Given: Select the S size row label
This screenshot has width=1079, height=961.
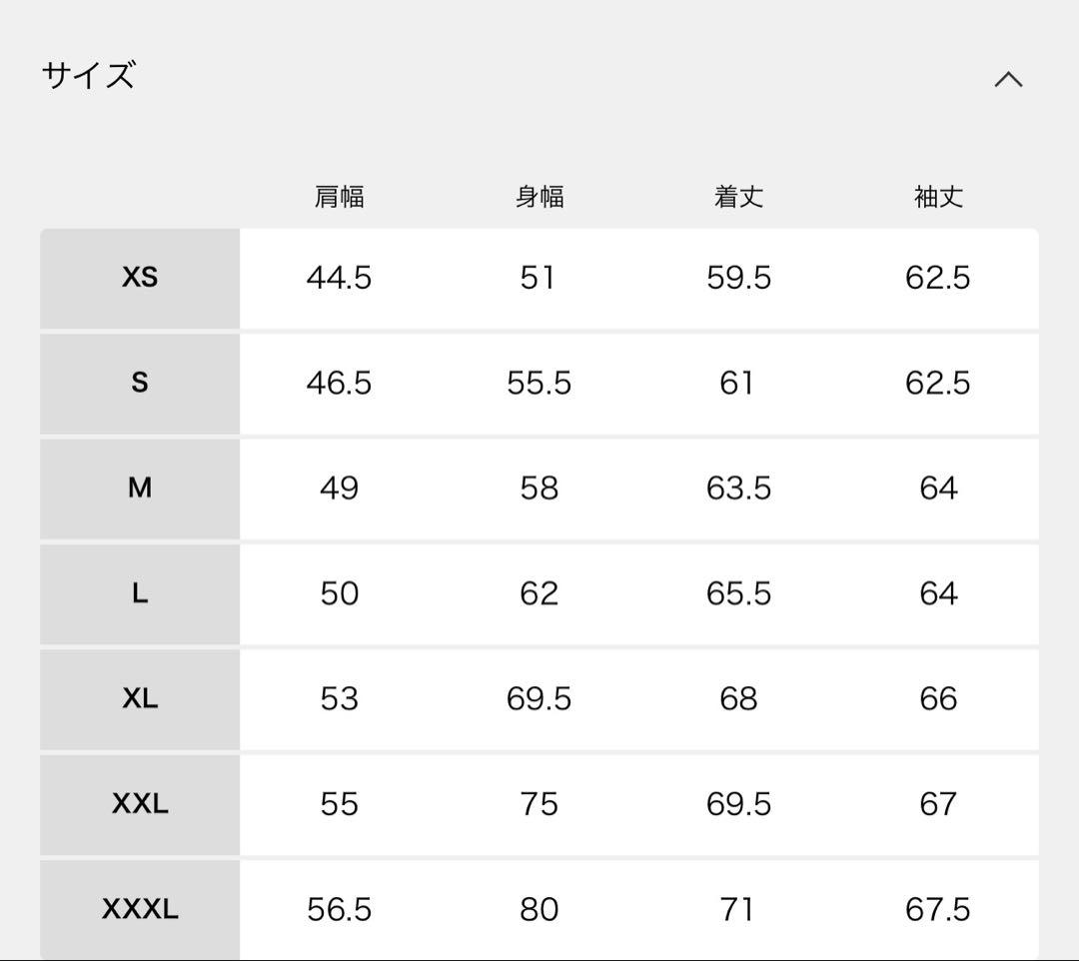Looking at the screenshot, I should click(140, 384).
